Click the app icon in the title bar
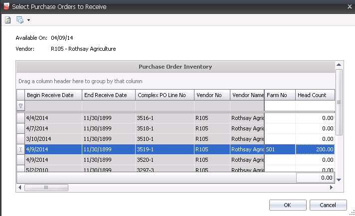The image size is (355, 216). tap(5, 6)
